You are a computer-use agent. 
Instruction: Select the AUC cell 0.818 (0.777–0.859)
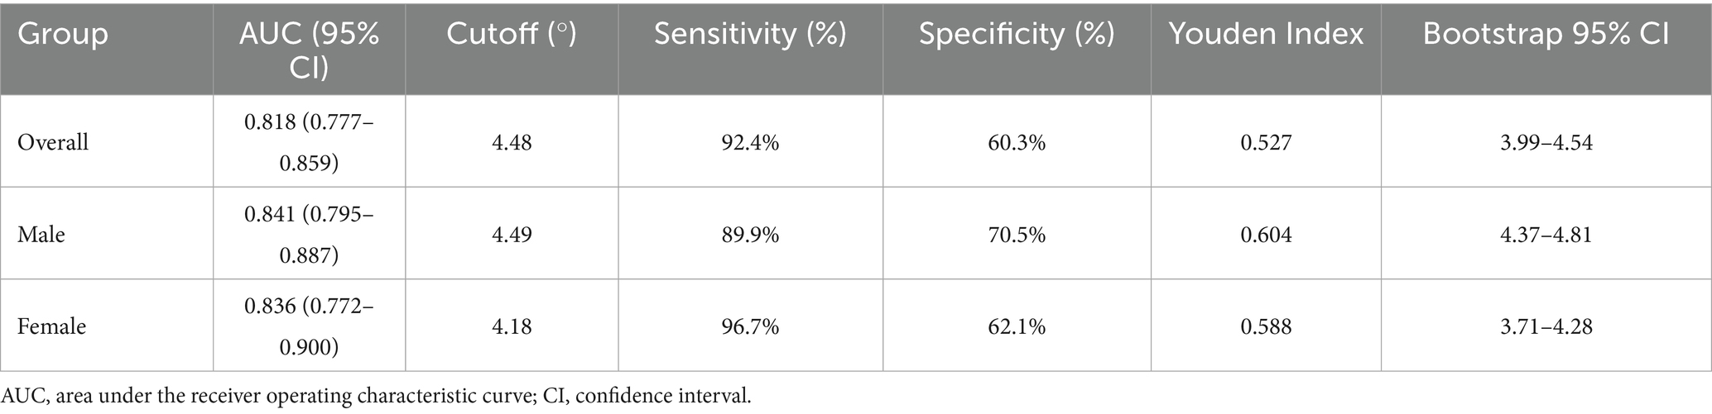(309, 142)
